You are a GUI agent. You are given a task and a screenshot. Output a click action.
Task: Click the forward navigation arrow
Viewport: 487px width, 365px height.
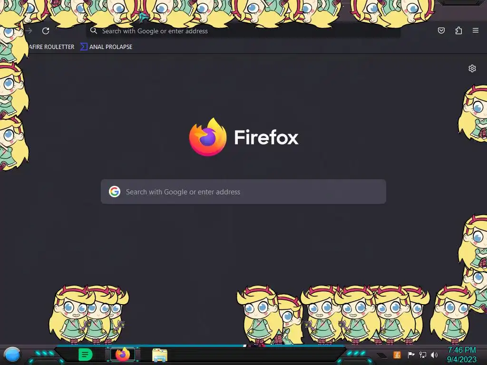(29, 31)
